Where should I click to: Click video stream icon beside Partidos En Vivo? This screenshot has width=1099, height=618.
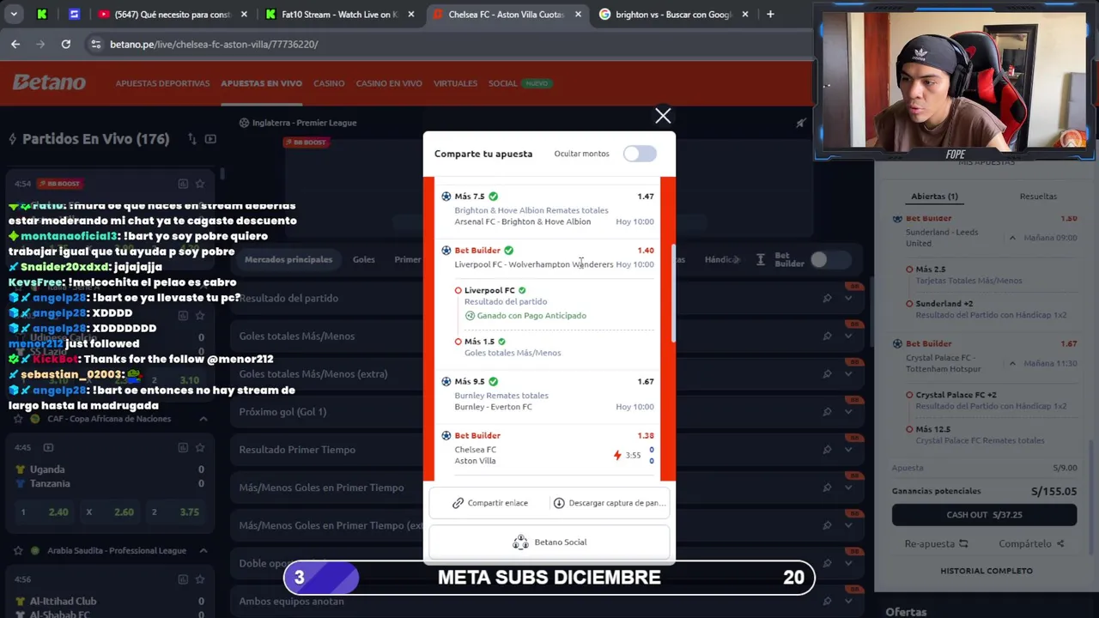click(x=210, y=139)
